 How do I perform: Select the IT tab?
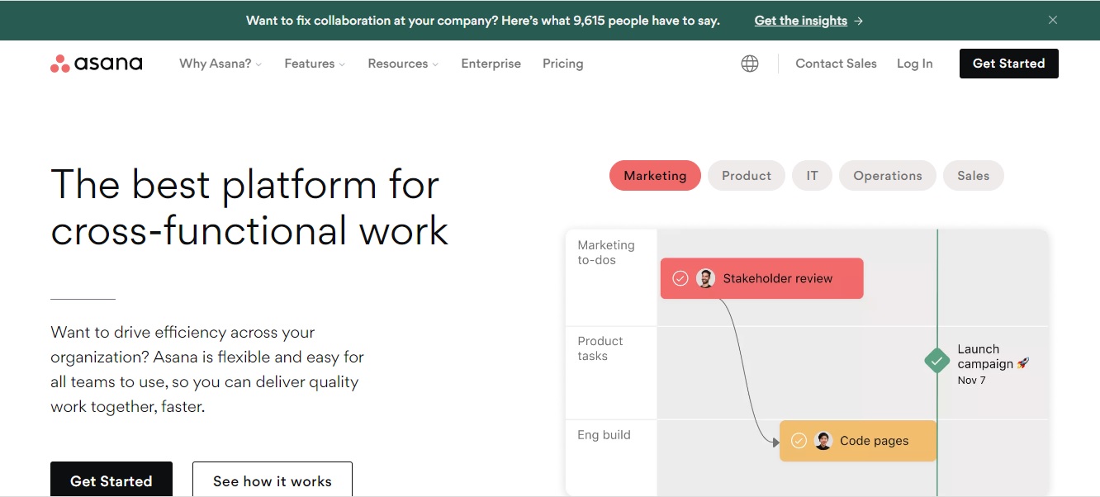click(813, 176)
